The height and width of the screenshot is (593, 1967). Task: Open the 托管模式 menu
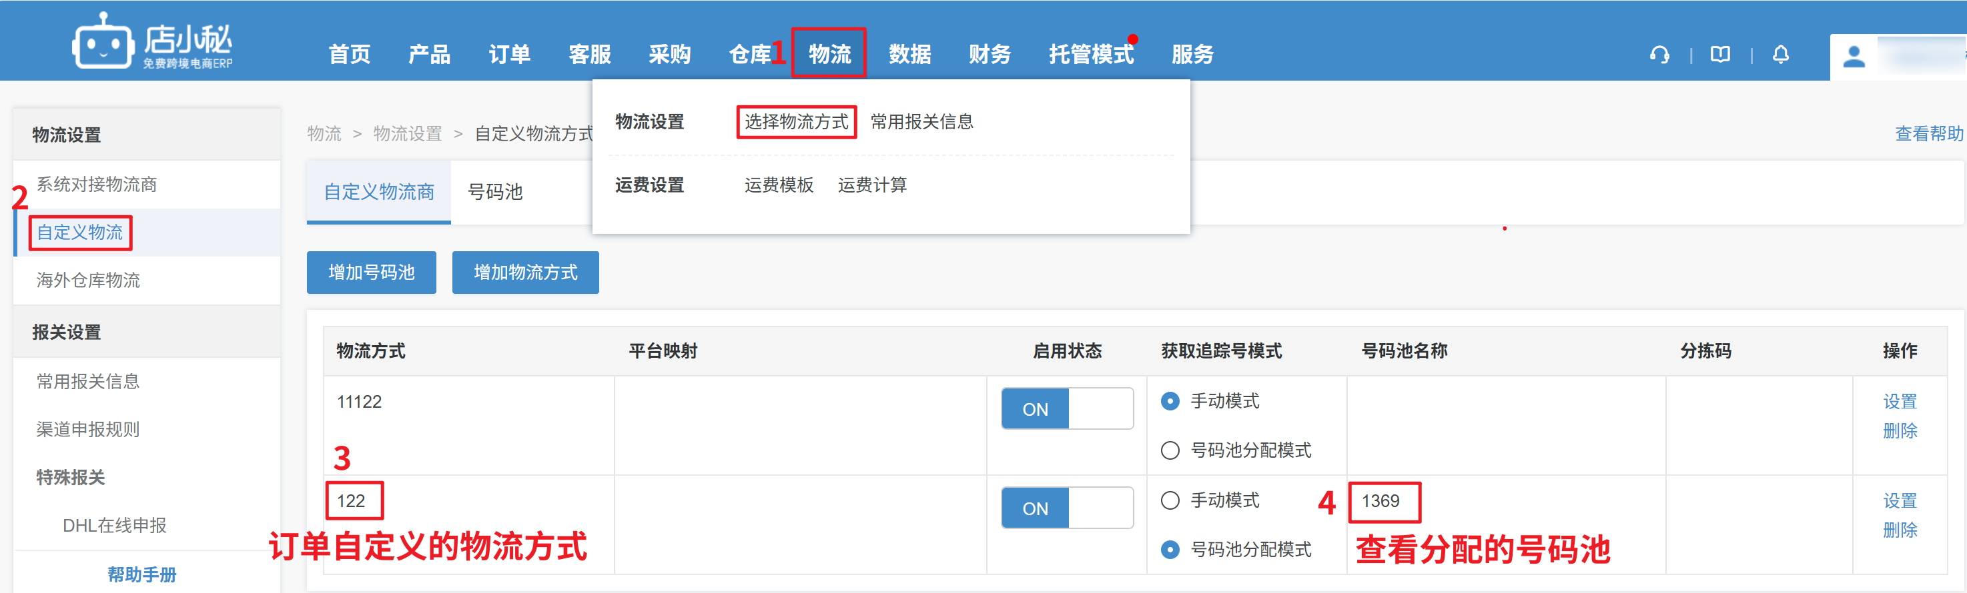pyautogui.click(x=1090, y=53)
